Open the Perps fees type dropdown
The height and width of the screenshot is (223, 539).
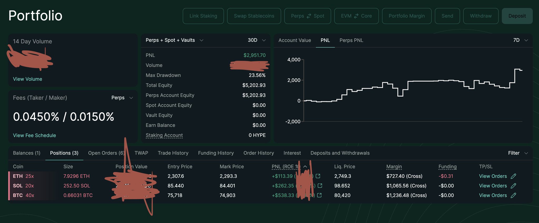pos(122,98)
